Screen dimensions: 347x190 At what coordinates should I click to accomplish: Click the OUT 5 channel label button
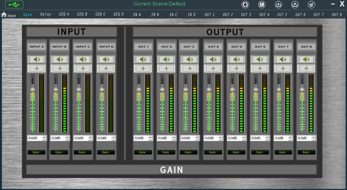click(x=237, y=47)
